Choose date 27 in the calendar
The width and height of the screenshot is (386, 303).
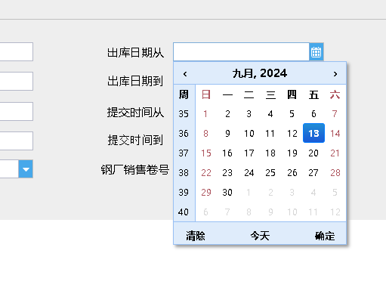click(313, 172)
